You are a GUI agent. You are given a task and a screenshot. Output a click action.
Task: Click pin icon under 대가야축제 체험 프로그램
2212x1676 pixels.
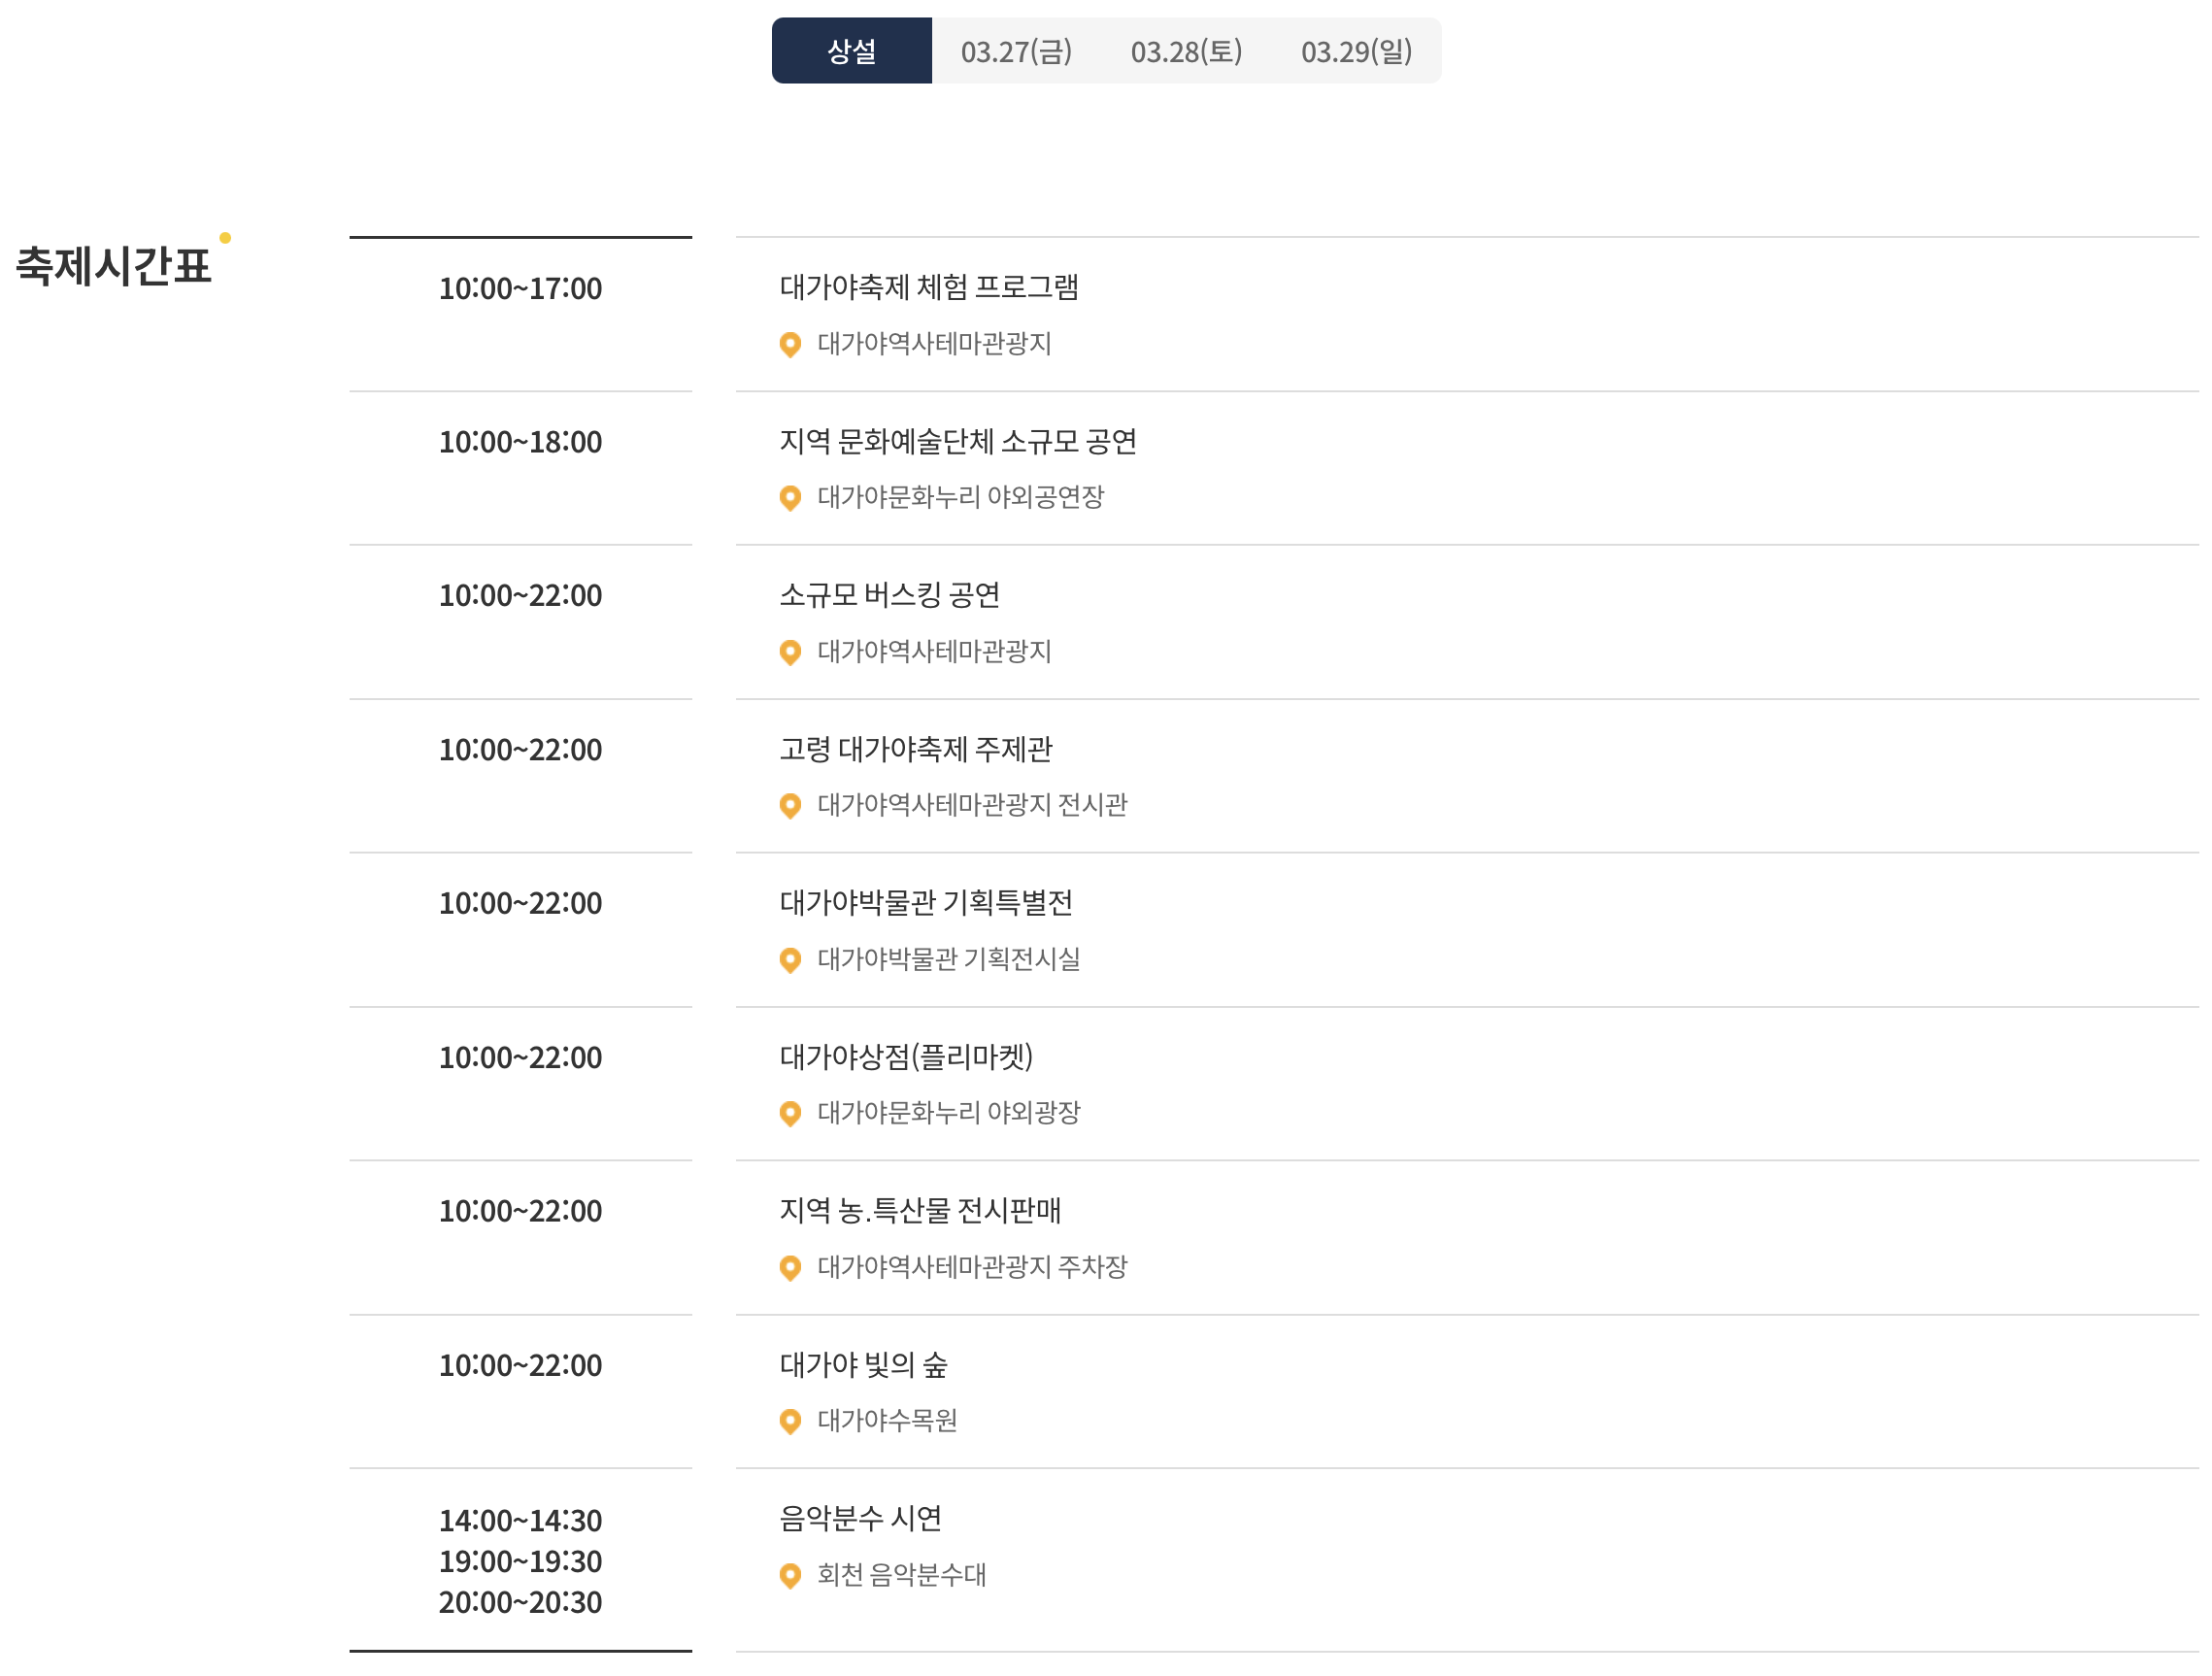pyautogui.click(x=790, y=344)
